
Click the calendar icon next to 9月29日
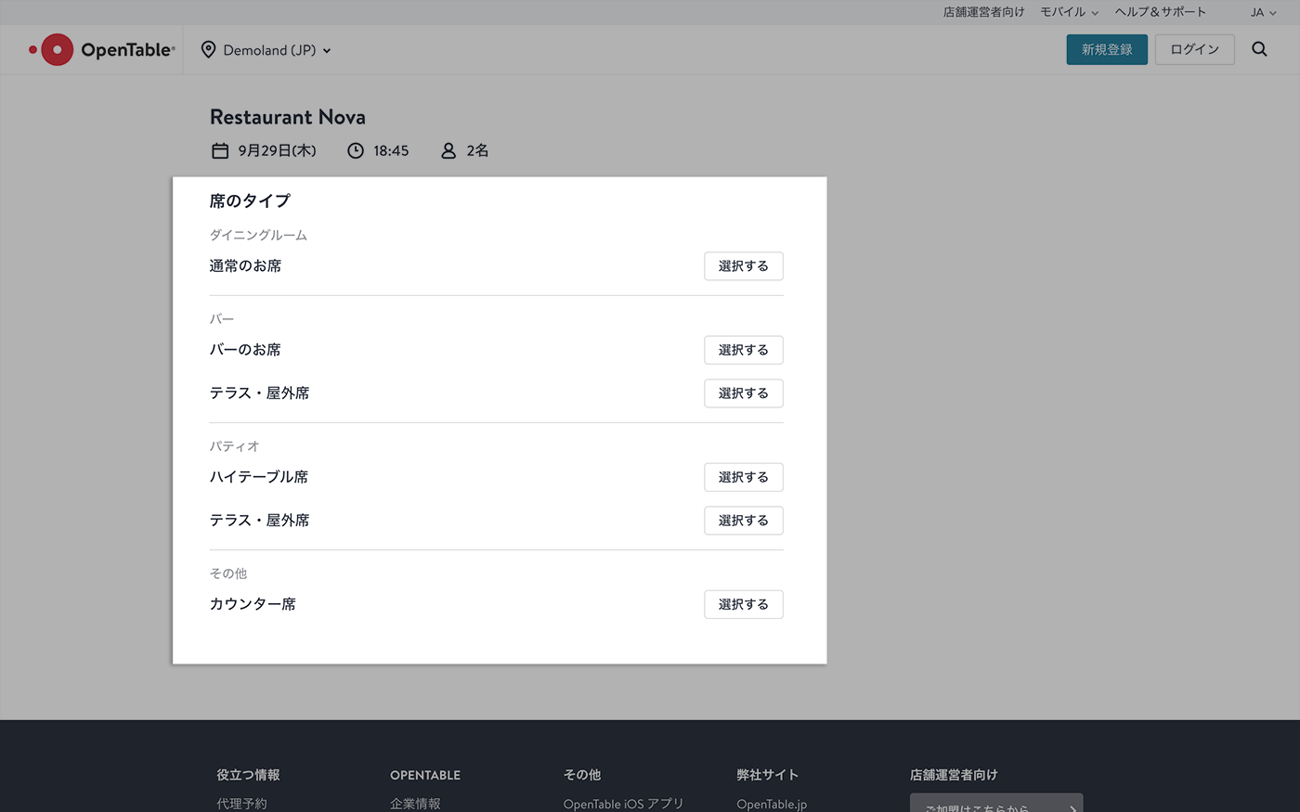pyautogui.click(x=220, y=150)
